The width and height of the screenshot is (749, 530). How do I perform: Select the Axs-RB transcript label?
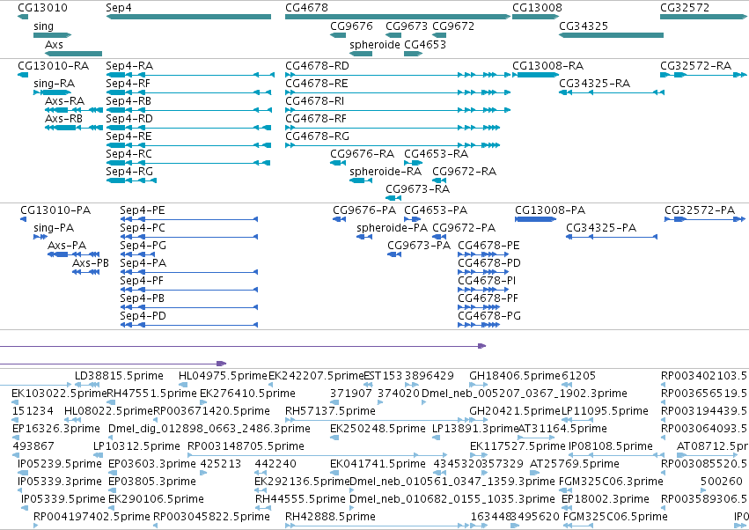pos(63,119)
